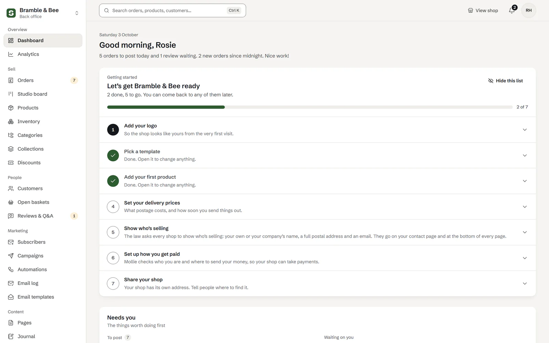Click the Open baskets icon

[x=11, y=202]
